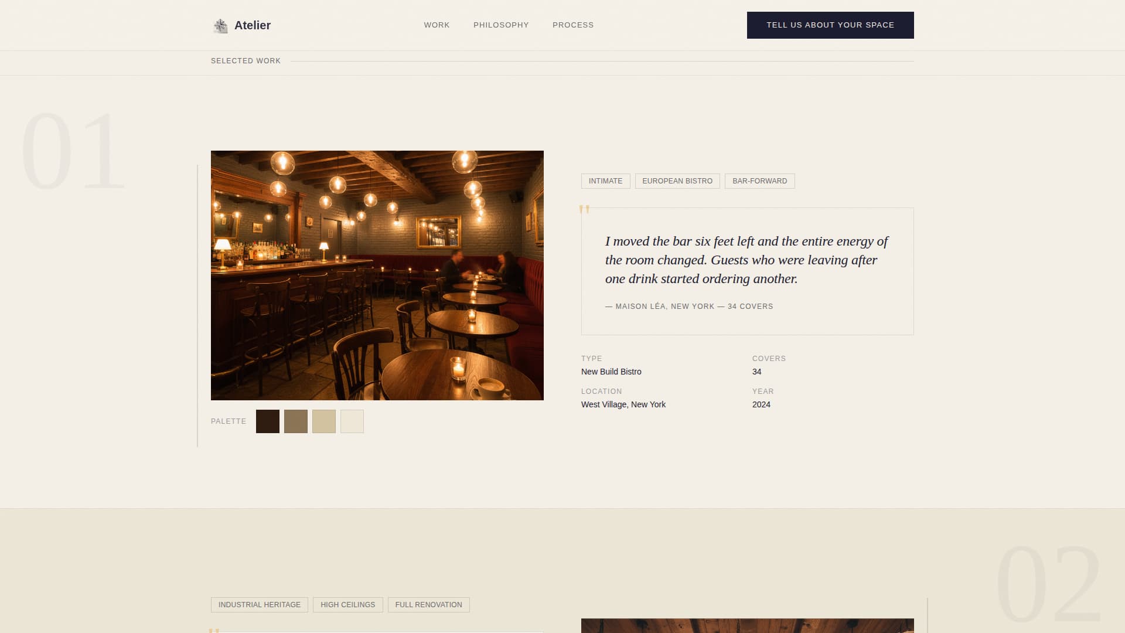Open the second project photo
The height and width of the screenshot is (633, 1125).
click(747, 627)
